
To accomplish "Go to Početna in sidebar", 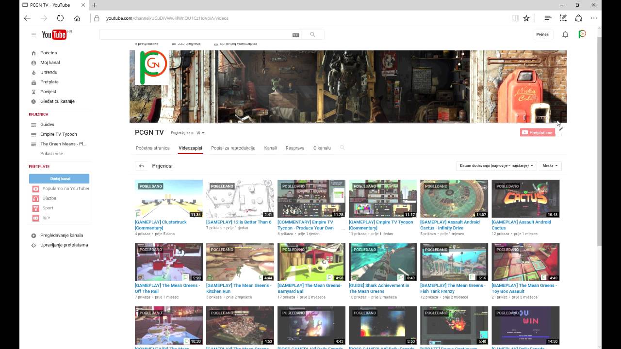I will (x=49, y=53).
